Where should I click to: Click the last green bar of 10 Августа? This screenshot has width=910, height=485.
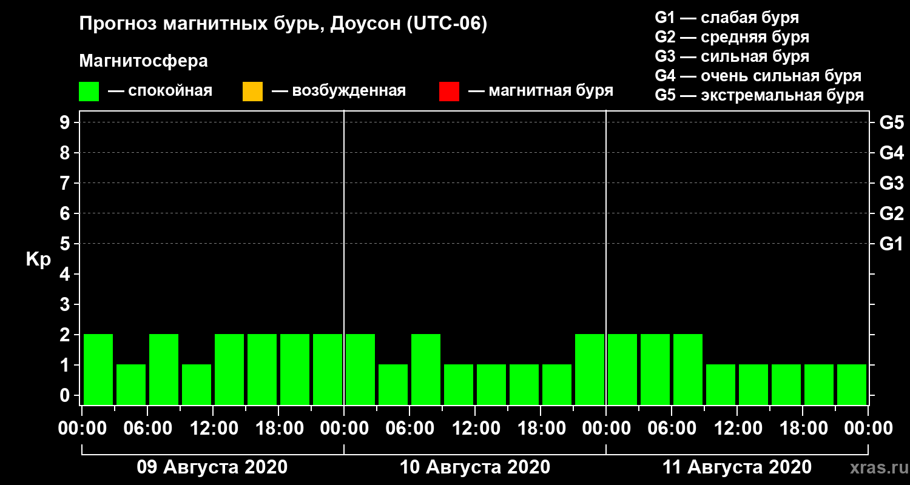tap(590, 369)
